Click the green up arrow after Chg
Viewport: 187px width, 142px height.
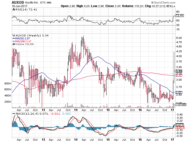[x=174, y=6]
